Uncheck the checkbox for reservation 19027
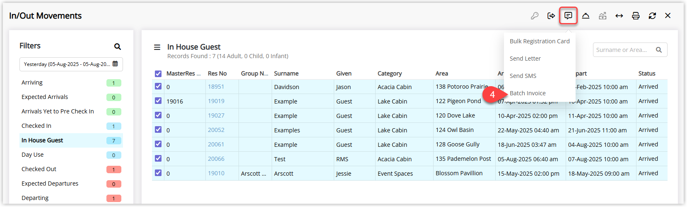Screen dimensions: 687x207 (158, 115)
